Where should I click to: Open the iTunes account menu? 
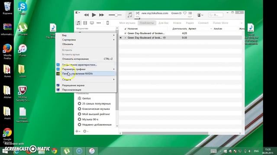pyautogui.click(x=200, y=15)
